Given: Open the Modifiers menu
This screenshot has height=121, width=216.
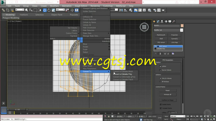Looking at the screenshot, I should tap(54, 6).
